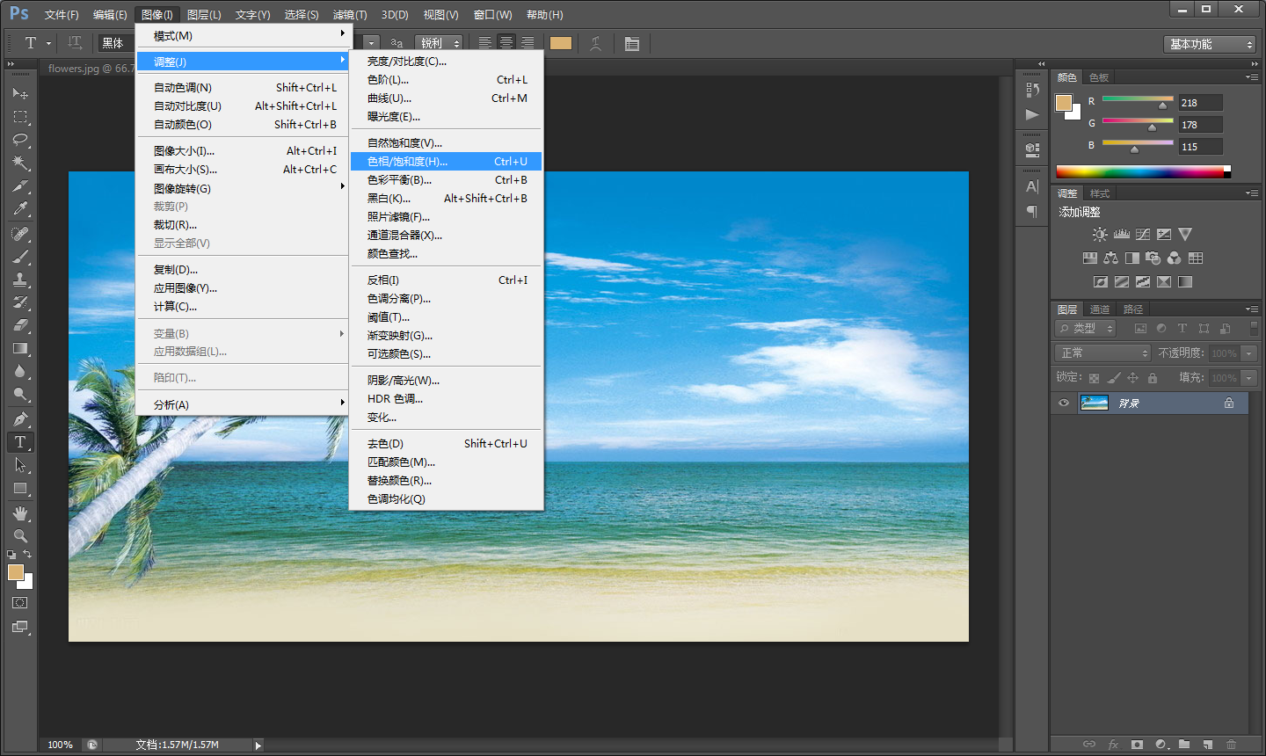The image size is (1266, 756).
Task: Open the 滤镜(T) menu
Action: pyautogui.click(x=350, y=15)
